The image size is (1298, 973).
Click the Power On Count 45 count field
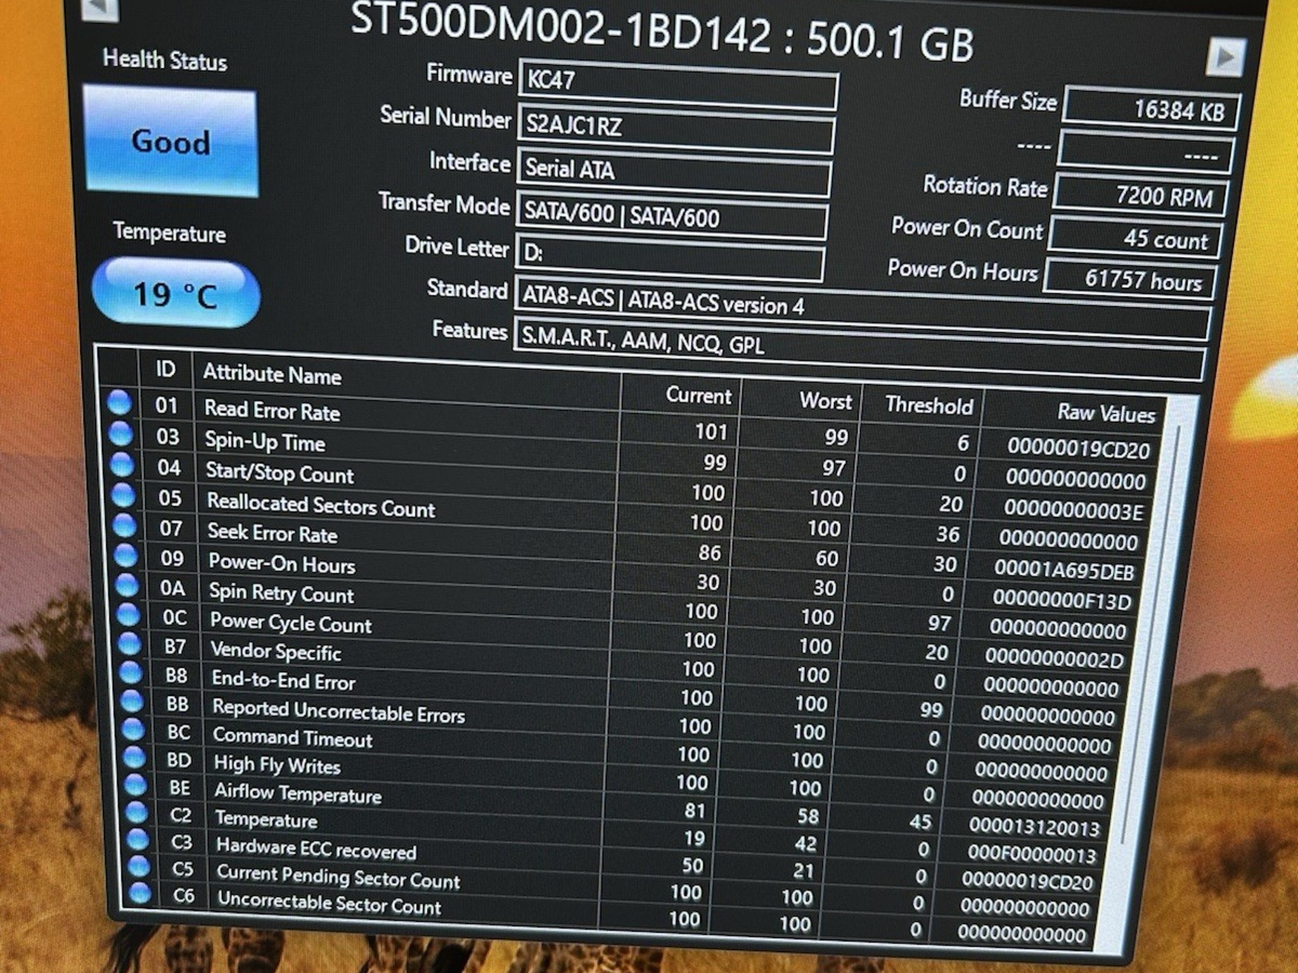tap(1136, 238)
